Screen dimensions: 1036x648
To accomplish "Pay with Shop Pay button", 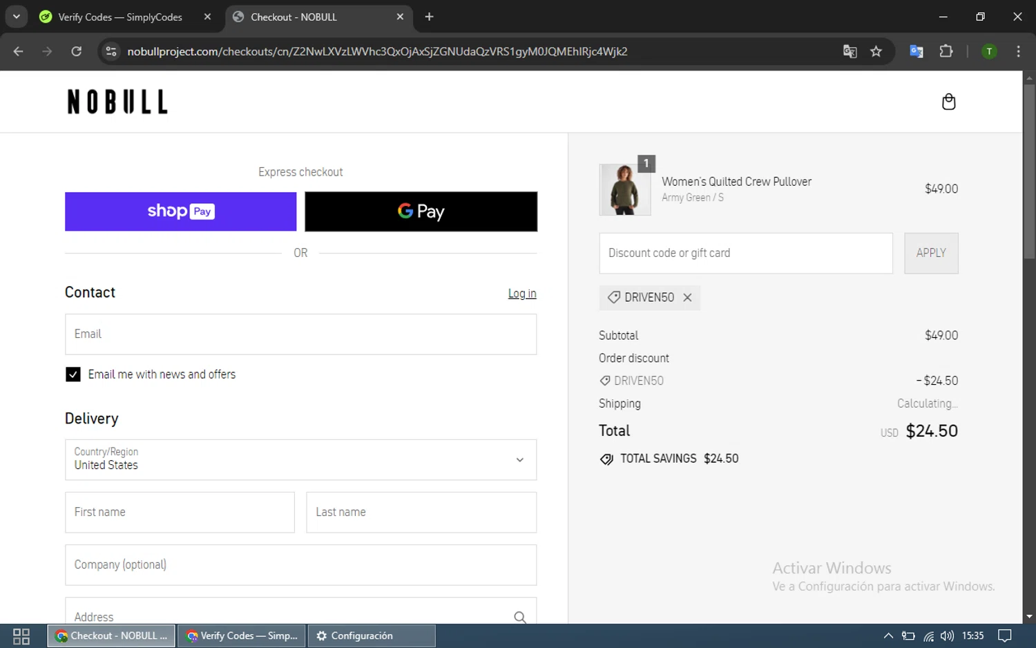I will coord(181,211).
